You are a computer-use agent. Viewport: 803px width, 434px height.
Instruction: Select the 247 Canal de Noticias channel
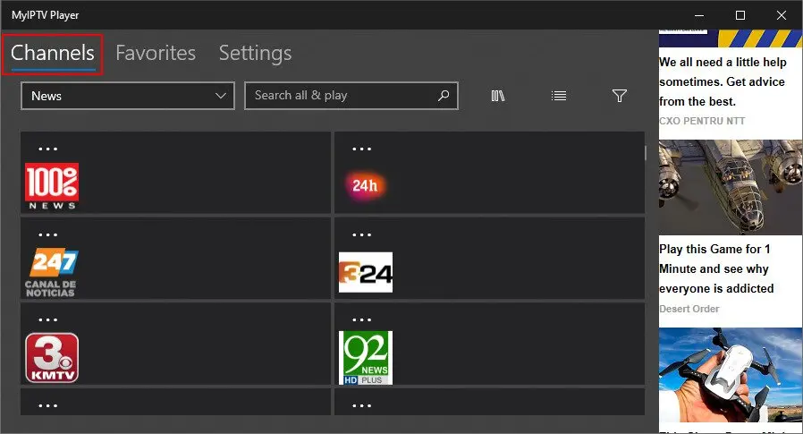click(52, 272)
